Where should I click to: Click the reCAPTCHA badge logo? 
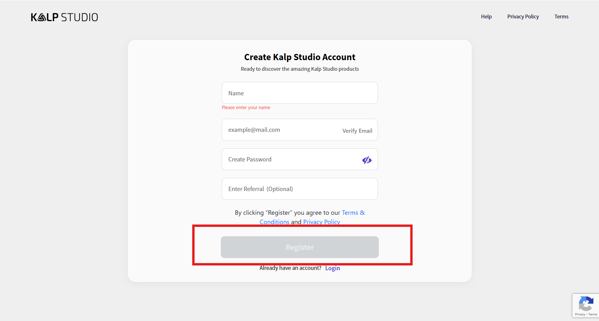coord(586,304)
